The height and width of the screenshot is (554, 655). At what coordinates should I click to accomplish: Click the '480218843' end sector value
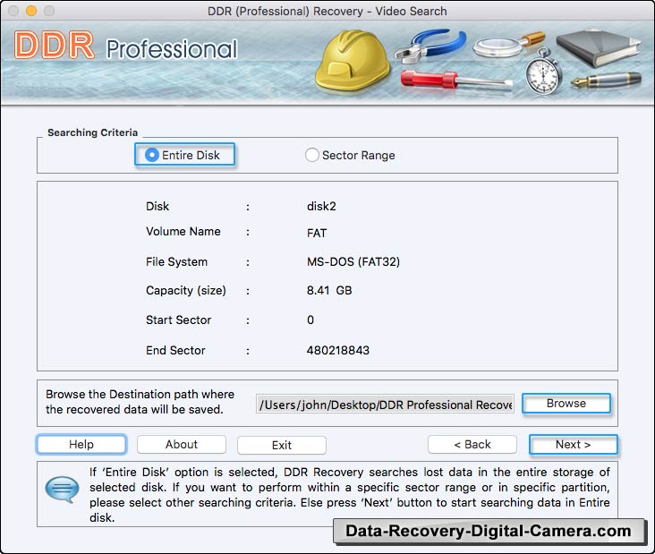pyautogui.click(x=338, y=350)
